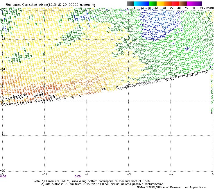The height and width of the screenshot is (189, 215).
Task: Click the yellow 20-25 knots legend color
Action: coord(160,3)
